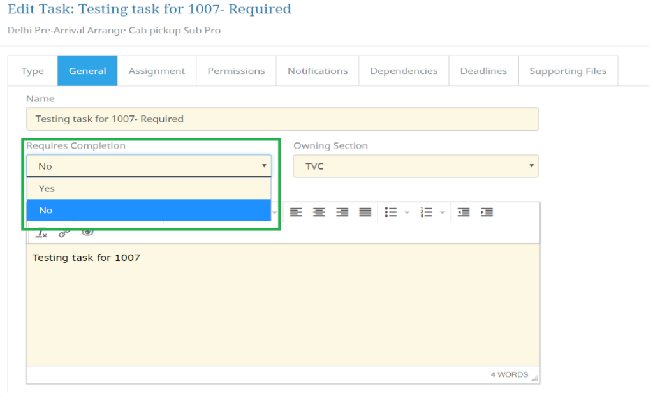Open numbered list style dropdown arrow

(443, 213)
